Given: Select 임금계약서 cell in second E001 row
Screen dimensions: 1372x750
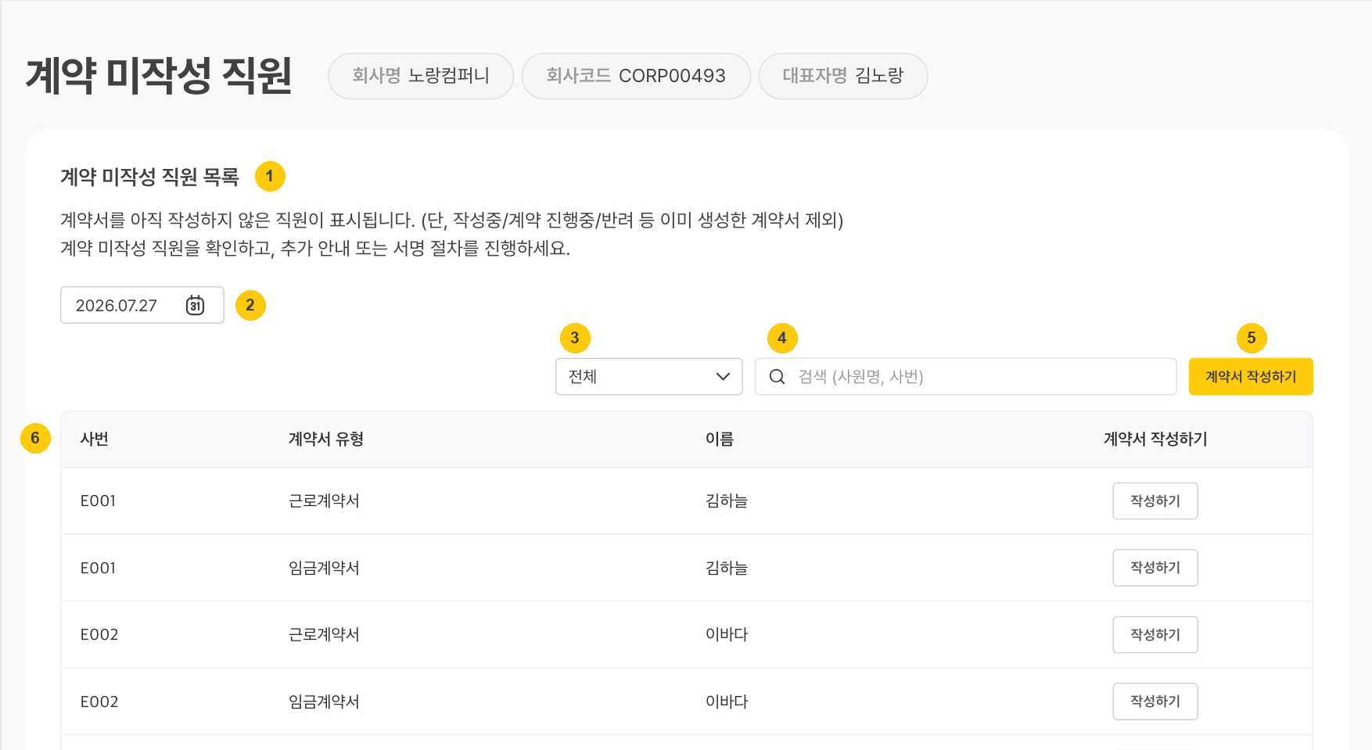Looking at the screenshot, I should click(324, 568).
